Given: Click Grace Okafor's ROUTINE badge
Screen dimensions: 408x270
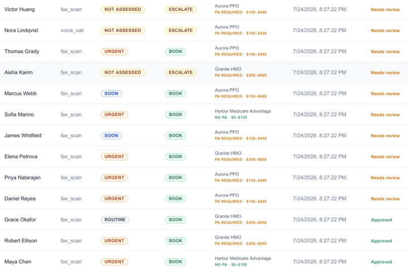Looking at the screenshot, I should point(115,220).
